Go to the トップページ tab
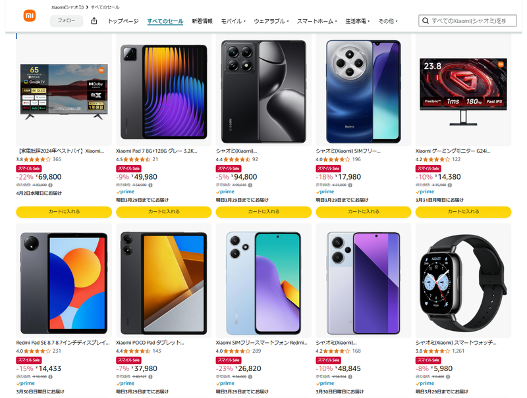527x398 pixels. point(123,21)
